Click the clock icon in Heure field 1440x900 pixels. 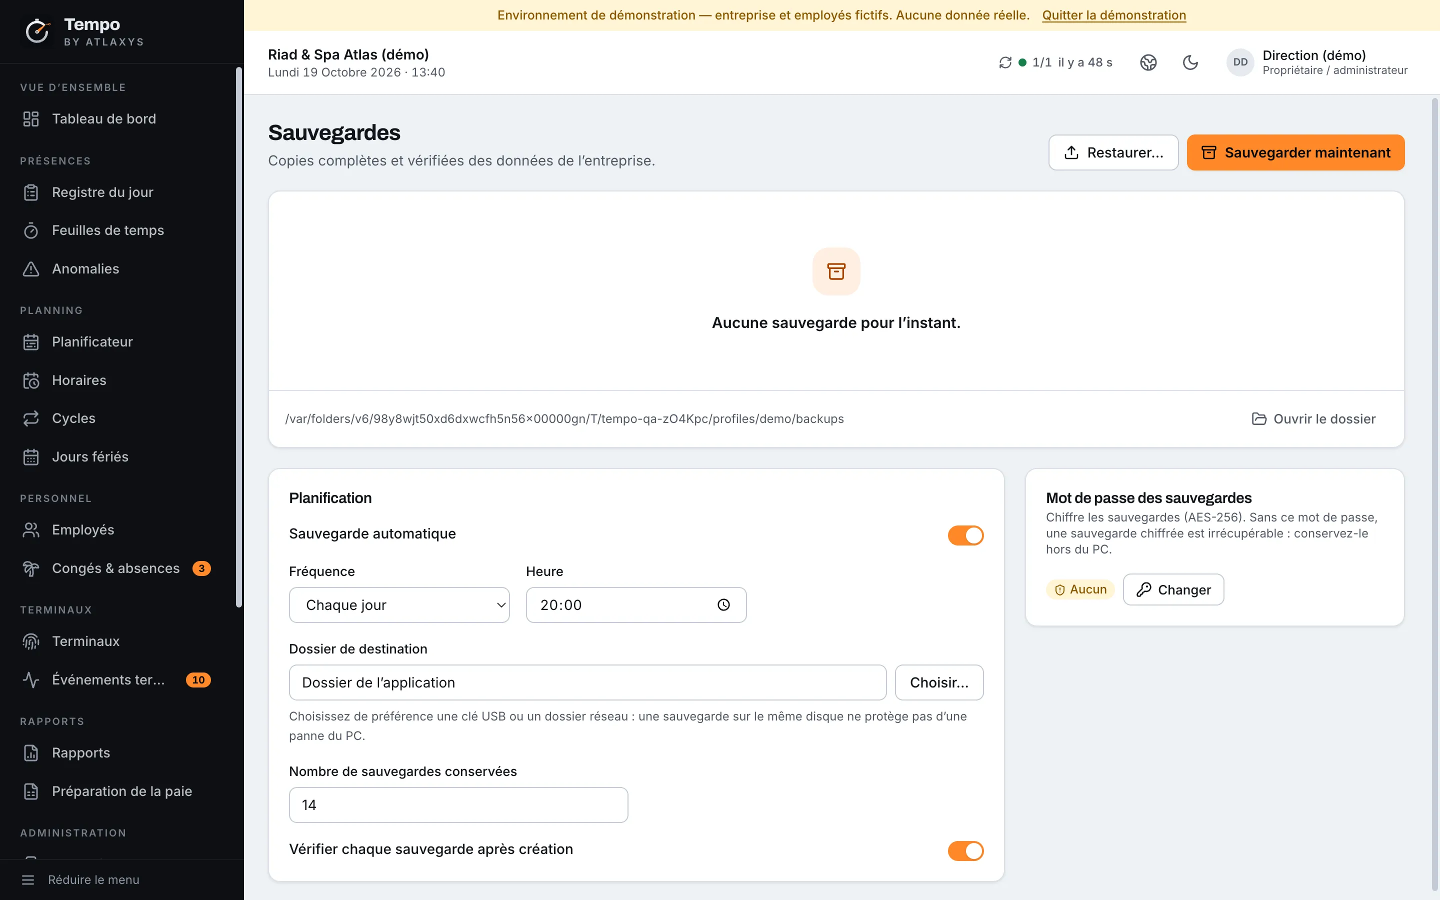pos(723,605)
